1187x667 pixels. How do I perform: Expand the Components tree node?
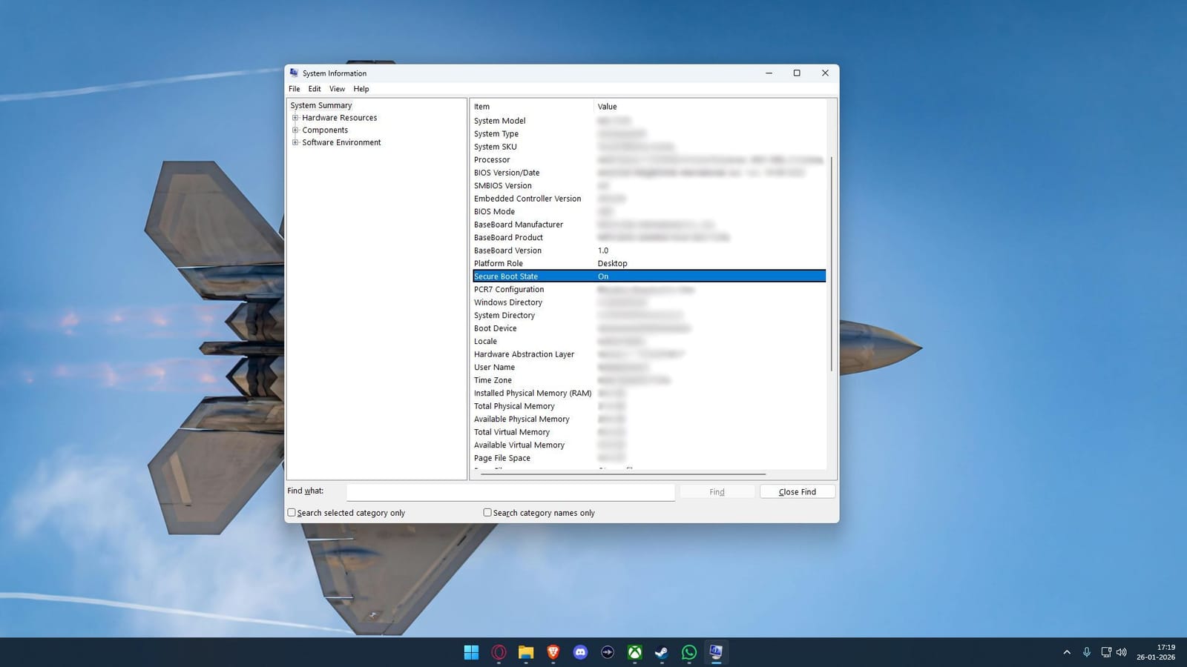point(295,130)
